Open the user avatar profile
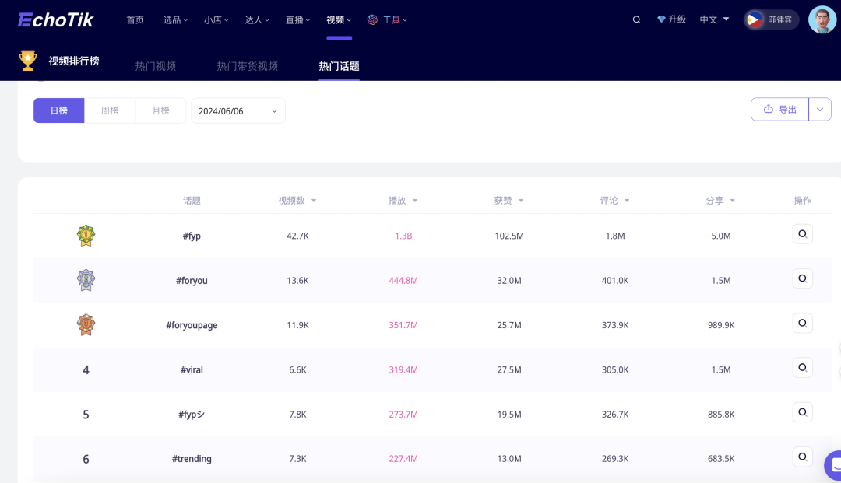Viewport: 841px width, 483px height. pyautogui.click(x=822, y=19)
